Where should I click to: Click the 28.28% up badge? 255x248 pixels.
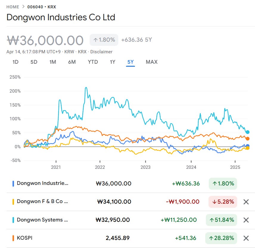(x=221, y=238)
